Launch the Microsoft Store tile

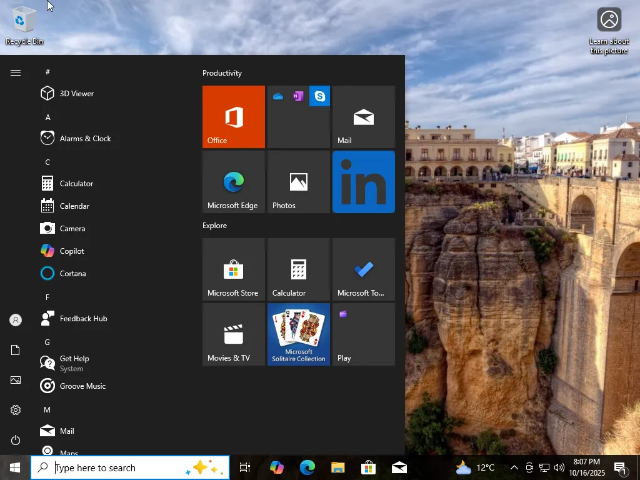pyautogui.click(x=234, y=269)
